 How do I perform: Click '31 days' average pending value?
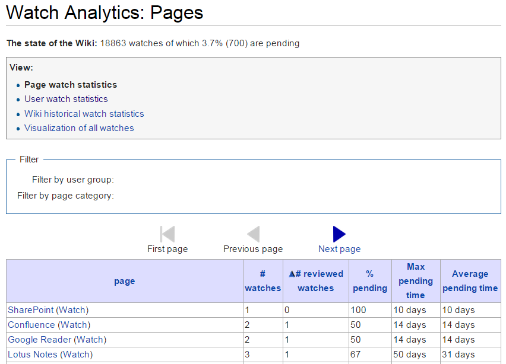458,355
